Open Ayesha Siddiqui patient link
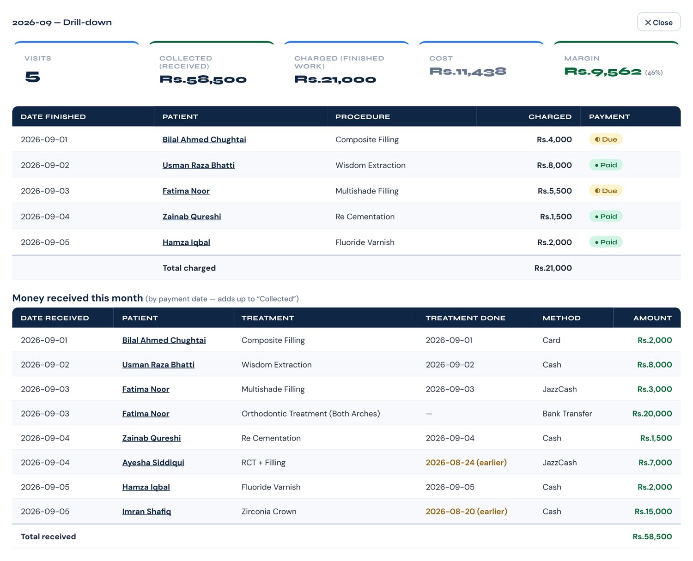The image size is (693, 561). 153,463
